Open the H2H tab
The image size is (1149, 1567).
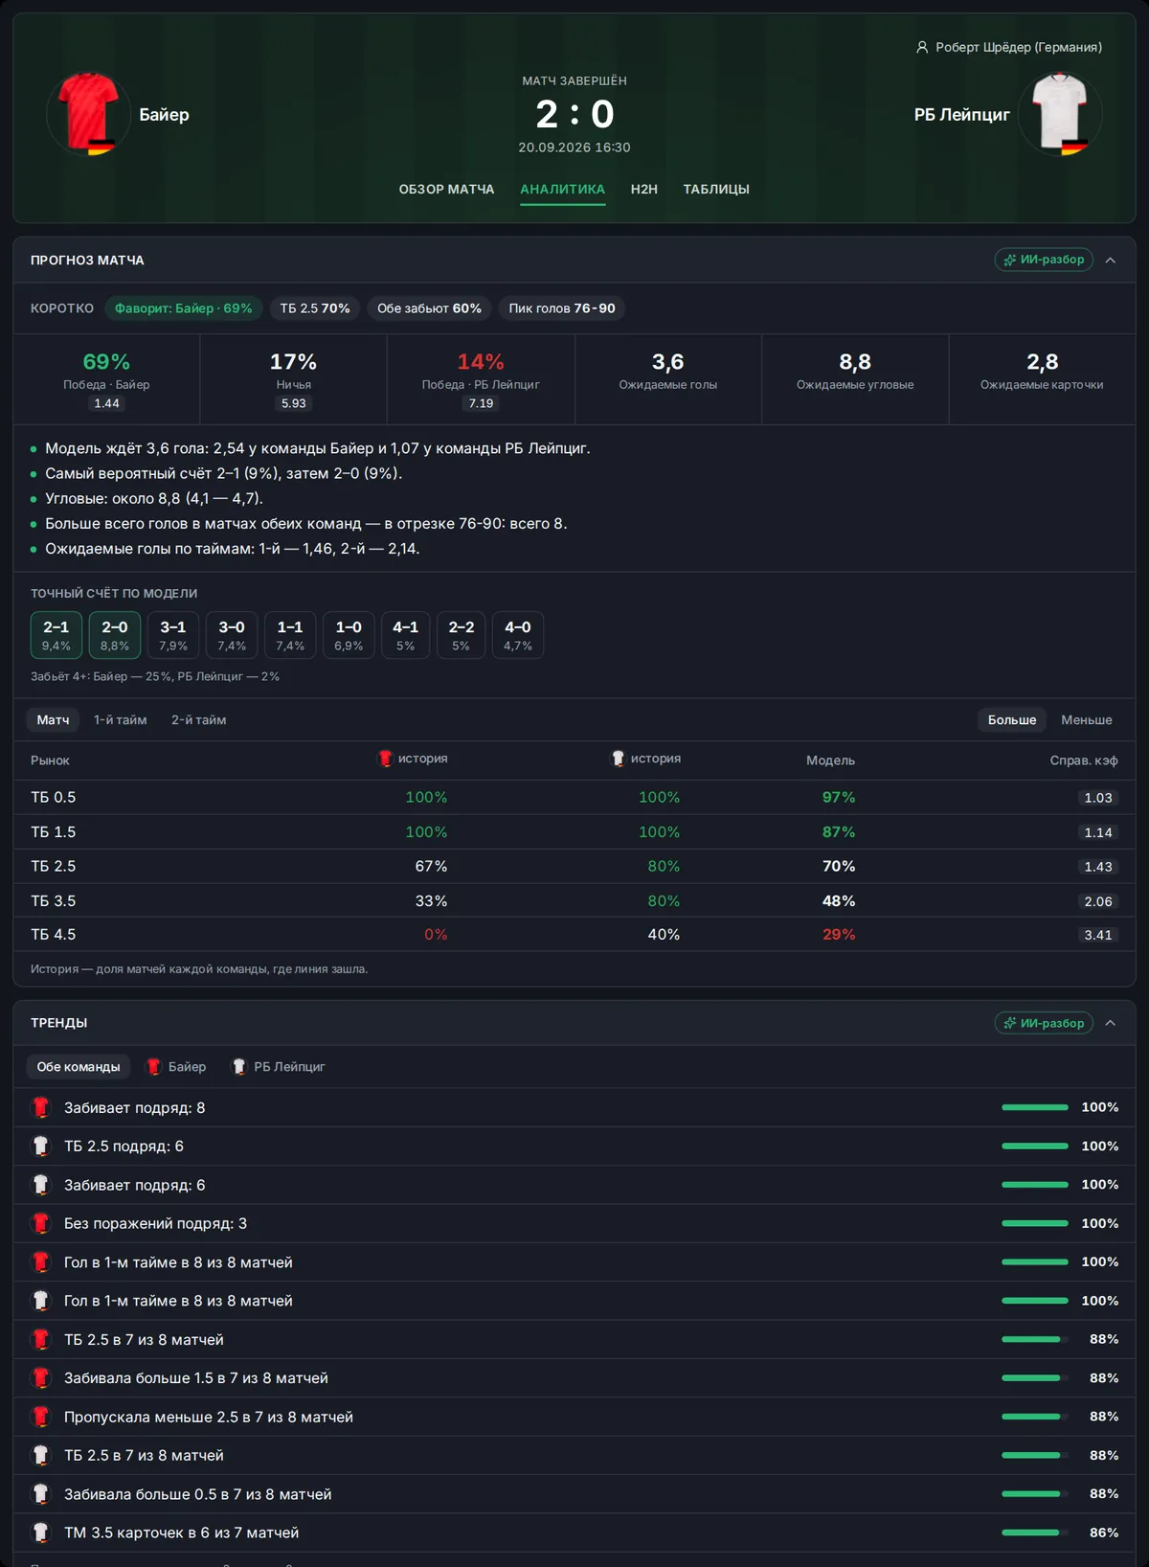coord(644,189)
